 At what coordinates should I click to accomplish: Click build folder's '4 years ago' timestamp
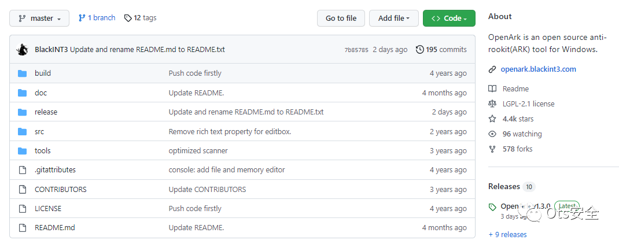tap(448, 73)
